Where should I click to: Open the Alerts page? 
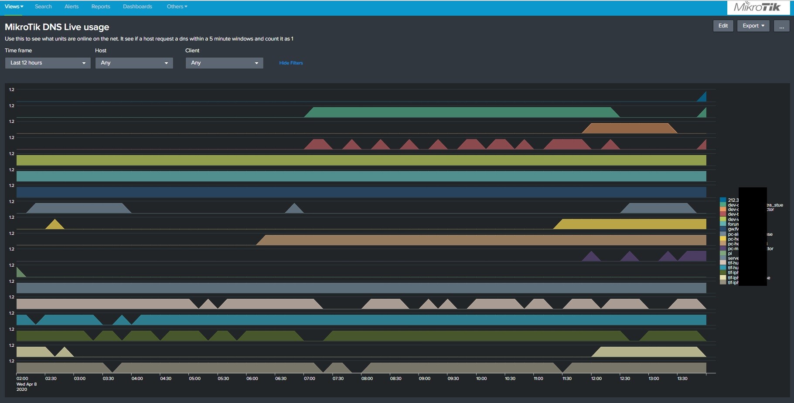[72, 7]
